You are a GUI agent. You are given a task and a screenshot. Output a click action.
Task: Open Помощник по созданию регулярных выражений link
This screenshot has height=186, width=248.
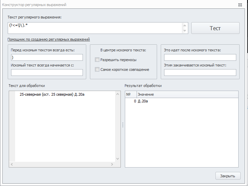(49, 39)
